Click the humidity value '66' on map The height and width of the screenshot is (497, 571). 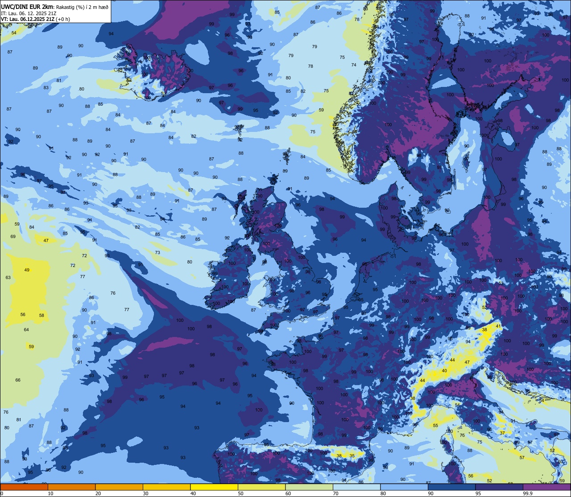point(18,380)
